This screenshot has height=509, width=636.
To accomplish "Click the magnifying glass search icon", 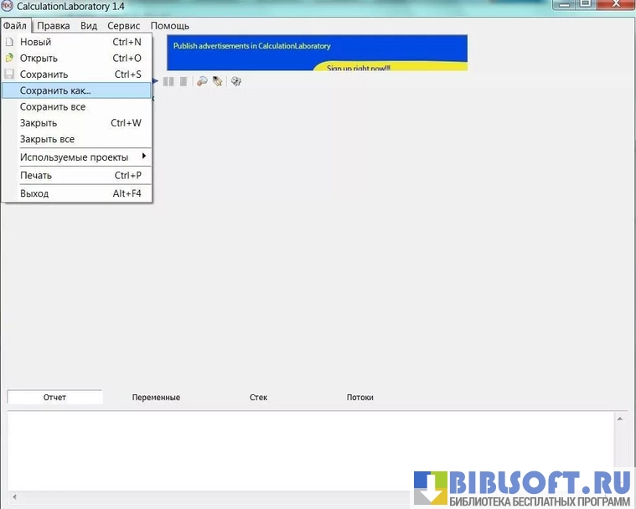I will click(202, 81).
